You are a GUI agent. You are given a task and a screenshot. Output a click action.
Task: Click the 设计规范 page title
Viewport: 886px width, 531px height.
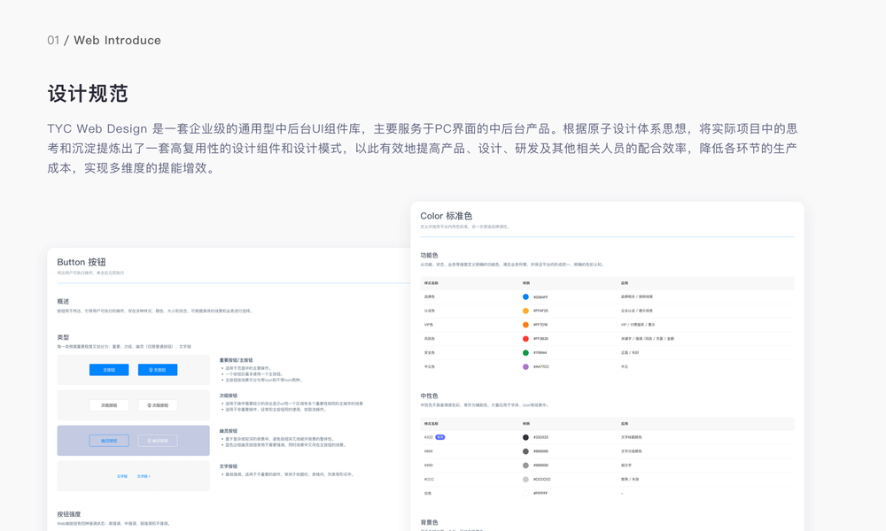click(88, 94)
